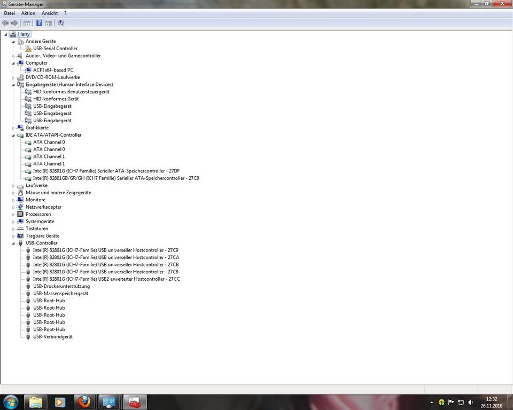The width and height of the screenshot is (513, 410).
Task: Click the network tray icon
Action: pos(461,402)
